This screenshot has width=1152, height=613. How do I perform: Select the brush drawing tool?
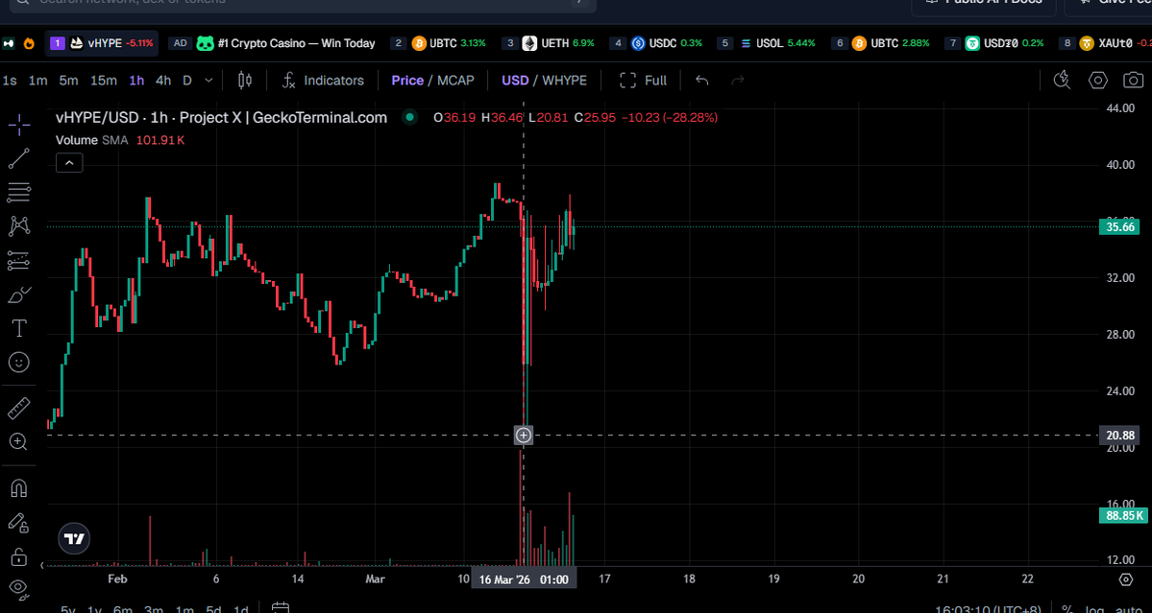point(19,295)
